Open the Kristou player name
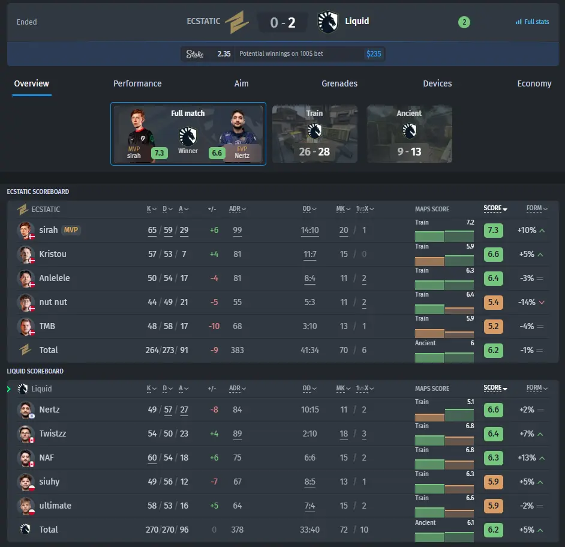Image resolution: width=565 pixels, height=547 pixels. pos(53,254)
